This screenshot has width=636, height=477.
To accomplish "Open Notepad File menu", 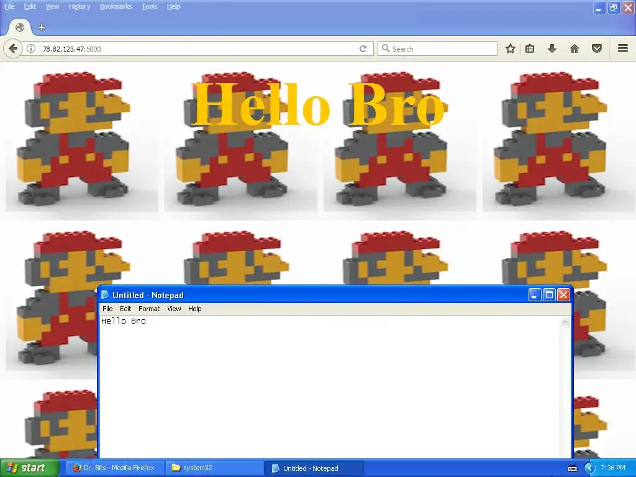I will [107, 309].
